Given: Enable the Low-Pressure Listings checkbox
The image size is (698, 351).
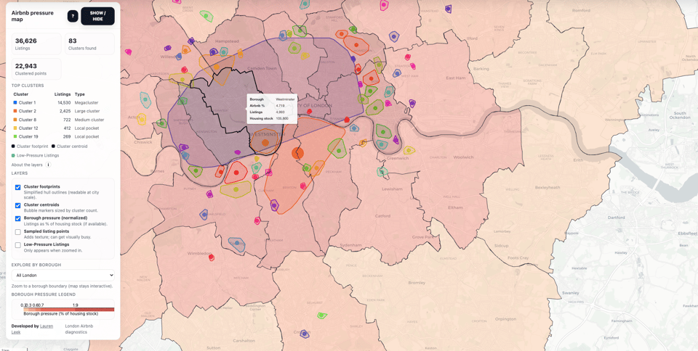Looking at the screenshot, I should [x=18, y=245].
